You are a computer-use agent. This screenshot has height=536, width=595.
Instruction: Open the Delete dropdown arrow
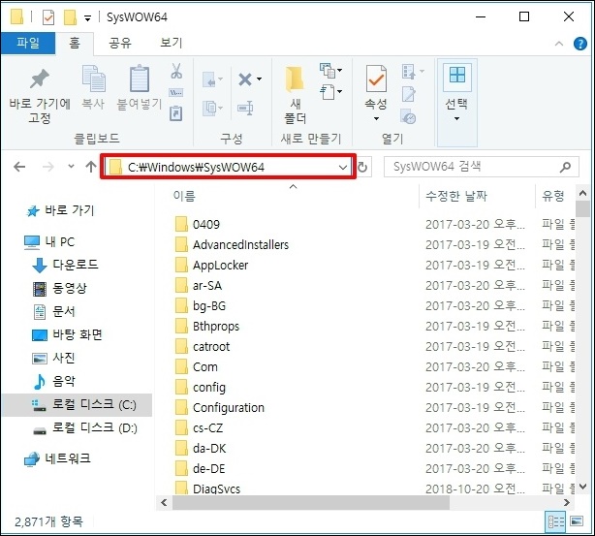pyautogui.click(x=259, y=79)
